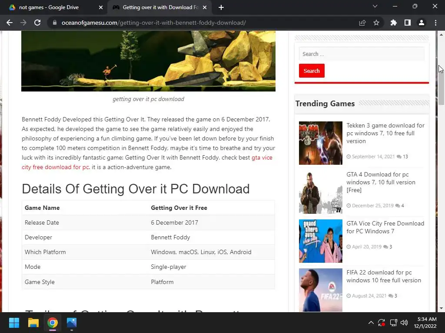Open a new browser tab

(x=221, y=7)
